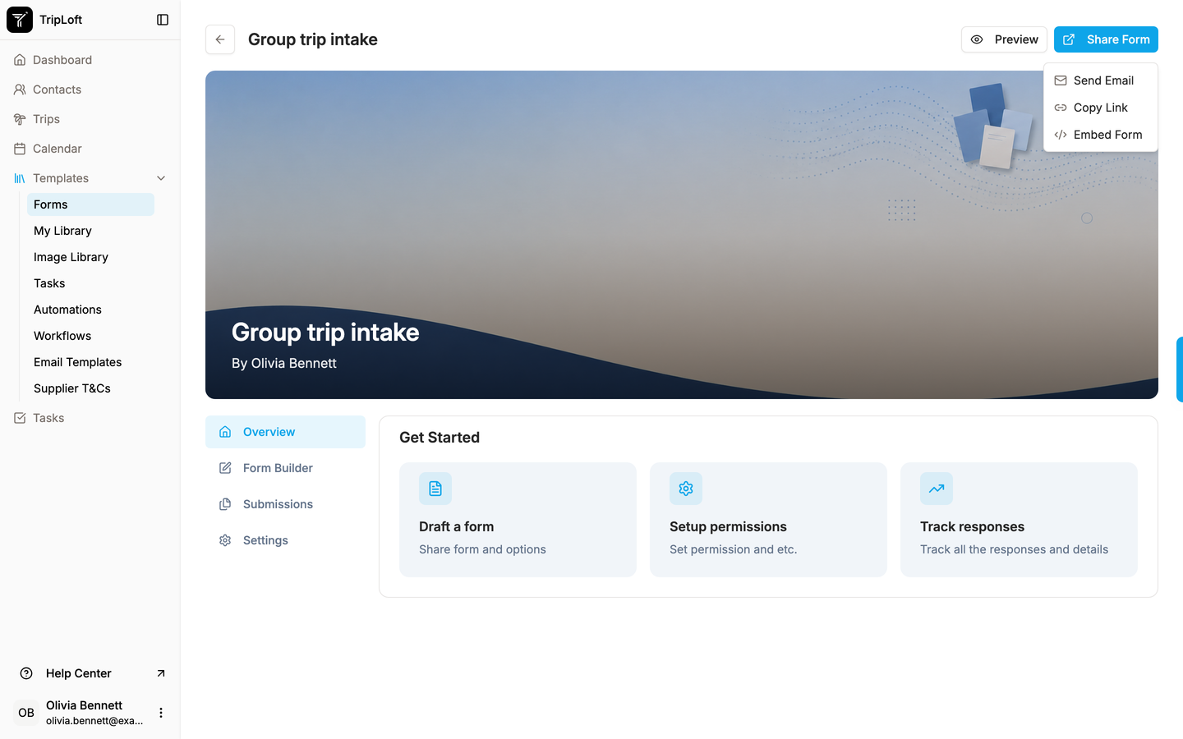Screen dimensions: 1183x739
Task: Switch to the Submissions tab
Action: (x=285, y=504)
